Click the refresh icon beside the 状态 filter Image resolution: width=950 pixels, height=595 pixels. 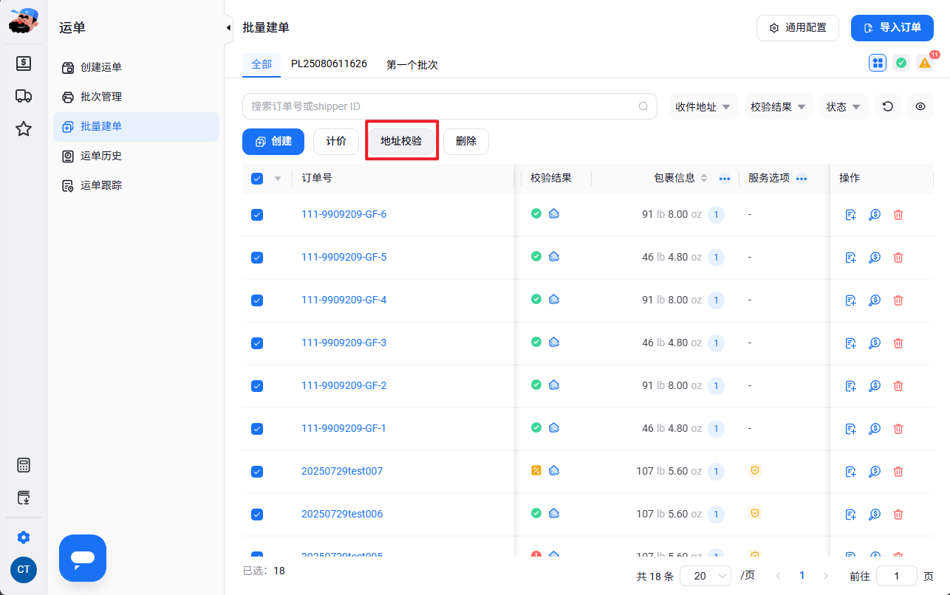tap(888, 106)
